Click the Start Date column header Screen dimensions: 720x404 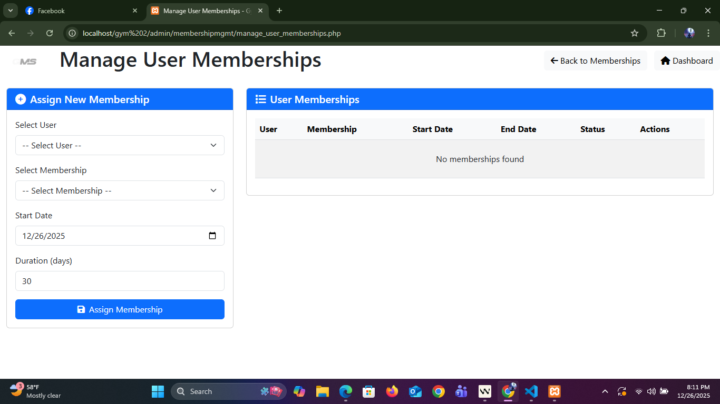pyautogui.click(x=432, y=129)
